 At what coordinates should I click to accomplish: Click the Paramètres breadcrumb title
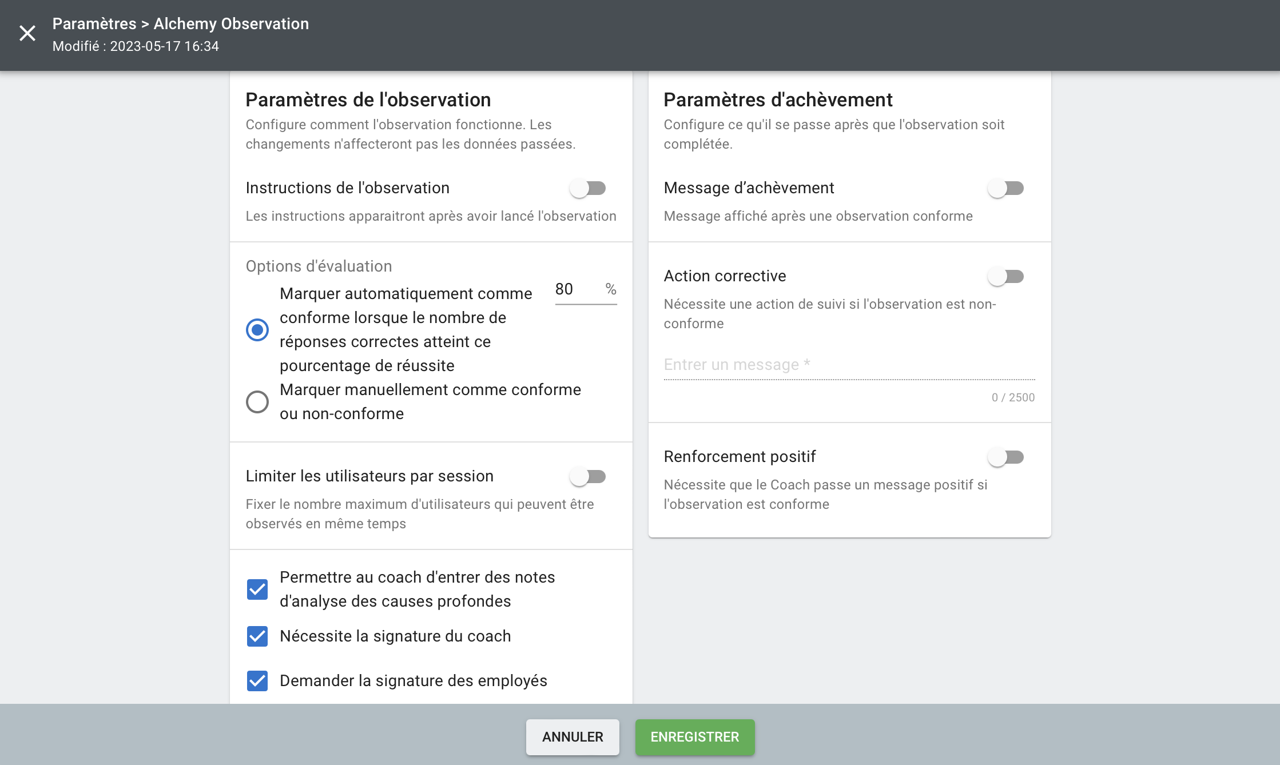(x=94, y=23)
